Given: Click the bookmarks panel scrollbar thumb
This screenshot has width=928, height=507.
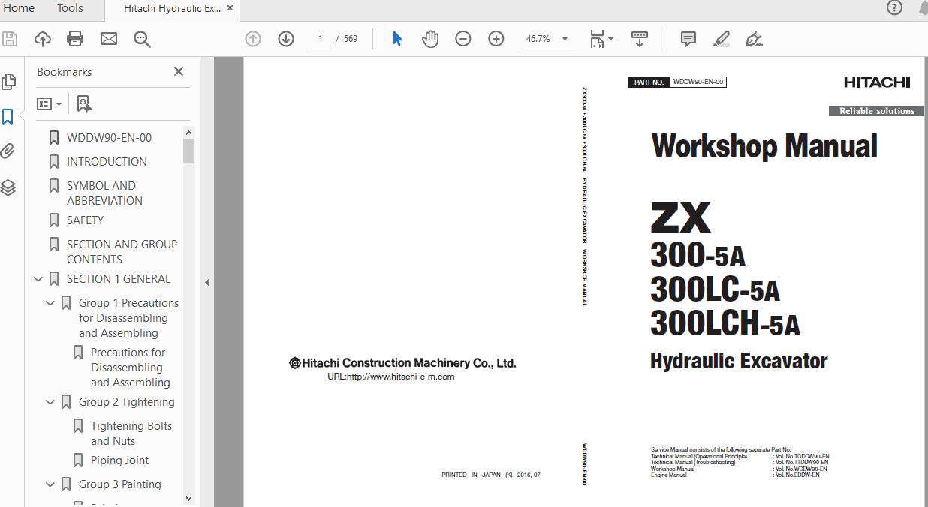Looking at the screenshot, I should pos(188,151).
